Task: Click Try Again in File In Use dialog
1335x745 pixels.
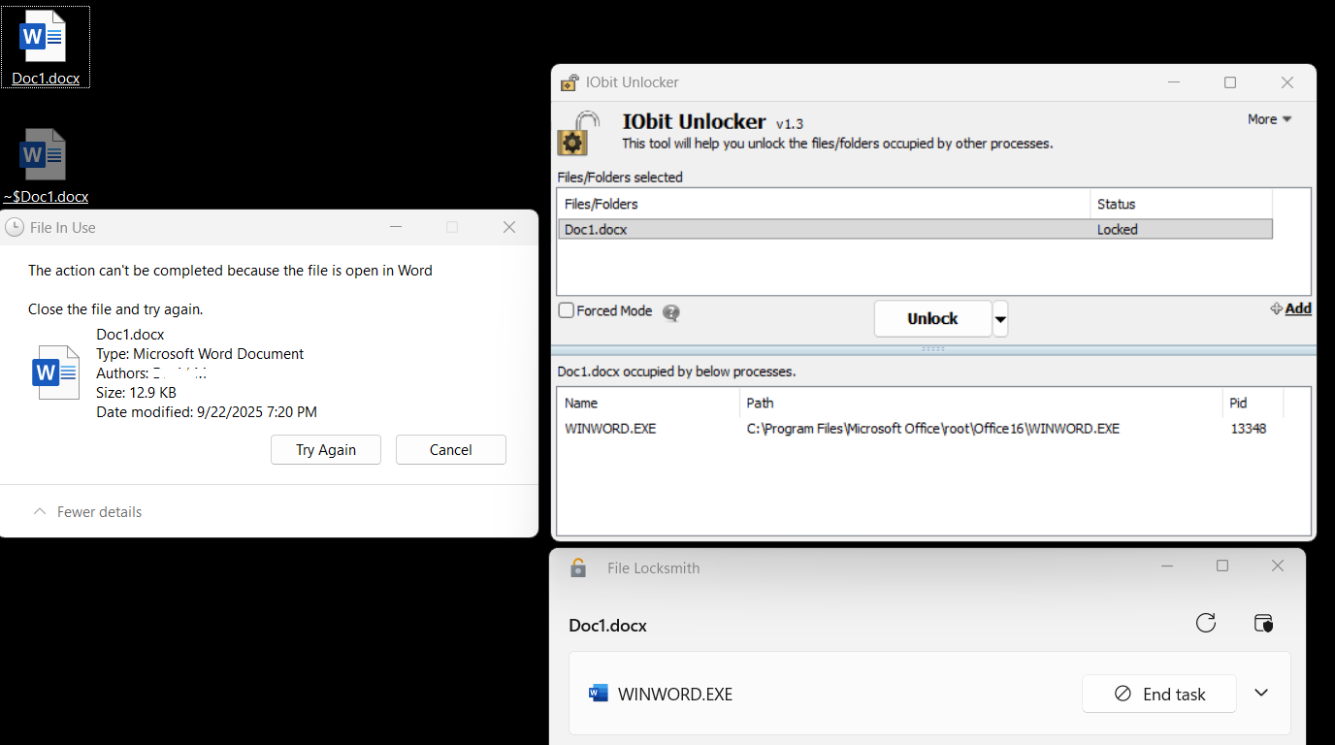Action: coord(326,450)
